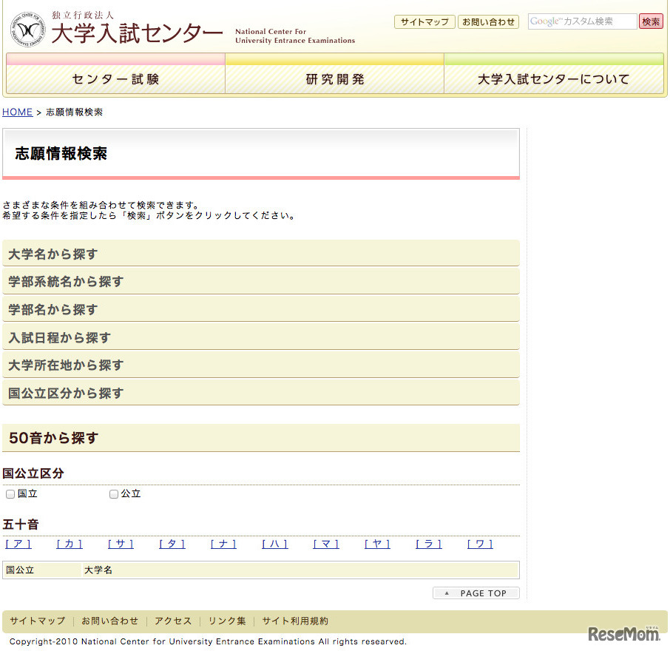This screenshot has height=651, width=670.
Task: Click the お問い合わせ button at top
Action: coord(488,21)
